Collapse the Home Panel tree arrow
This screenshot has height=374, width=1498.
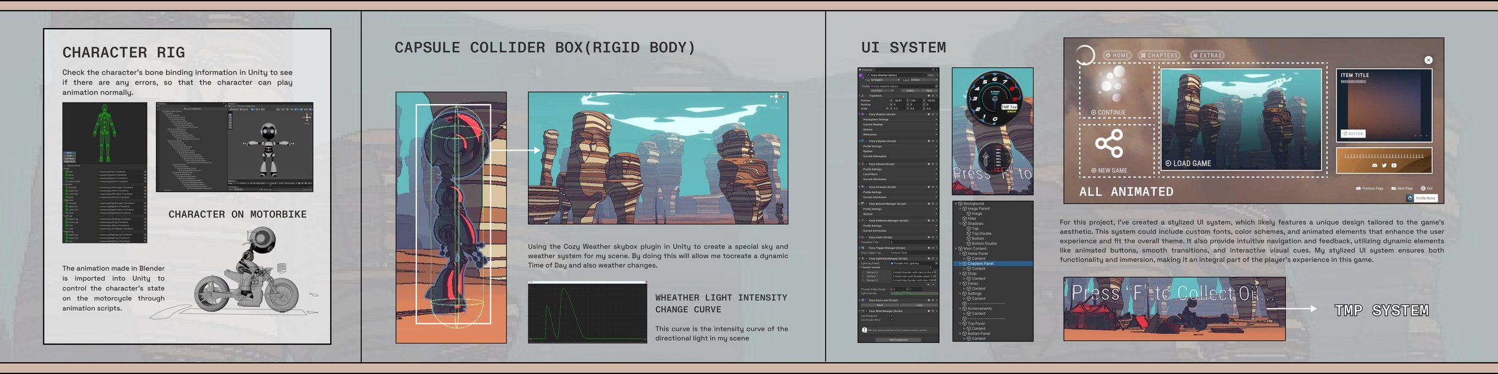point(960,254)
